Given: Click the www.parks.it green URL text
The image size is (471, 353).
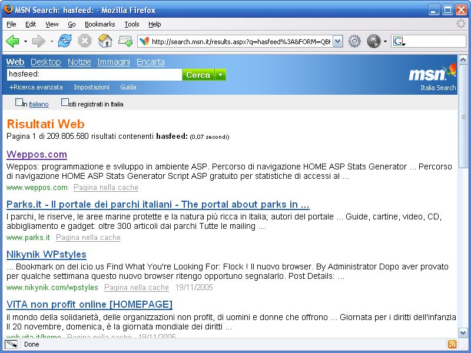Looking at the screenshot, I should [x=28, y=238].
